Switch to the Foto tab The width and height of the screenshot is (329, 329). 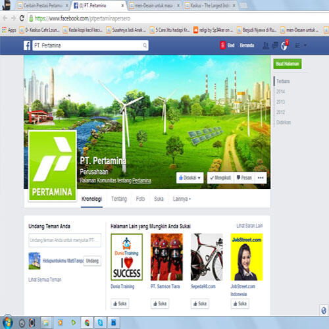(x=140, y=199)
